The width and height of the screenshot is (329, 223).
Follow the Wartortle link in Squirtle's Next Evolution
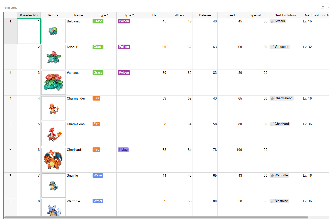pos(279,175)
